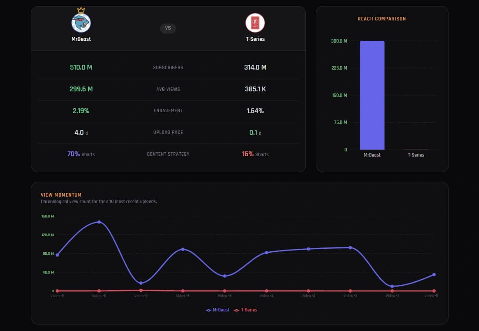
Task: Click the VS badge between channels
Action: pos(168,28)
